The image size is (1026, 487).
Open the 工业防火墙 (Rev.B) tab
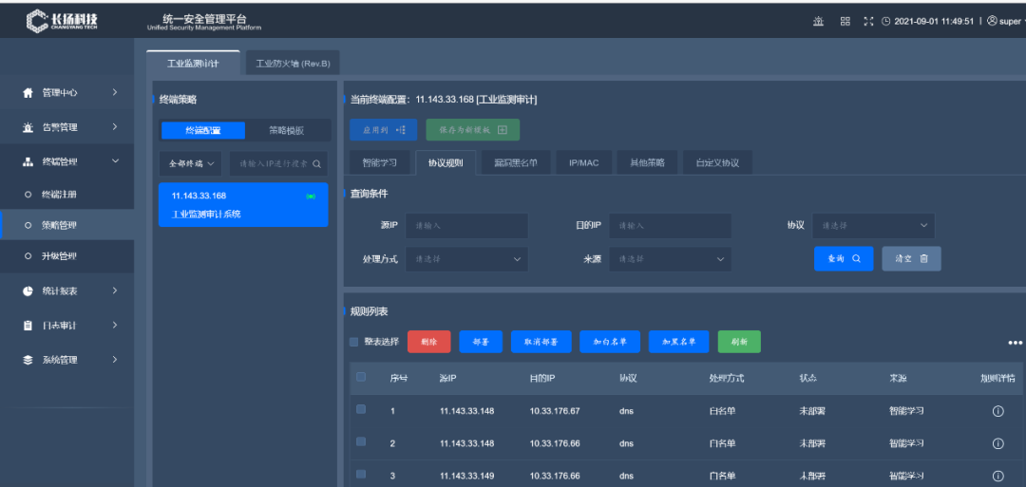(x=293, y=64)
